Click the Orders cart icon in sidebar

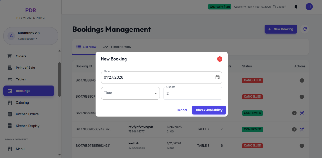pos(10,56)
